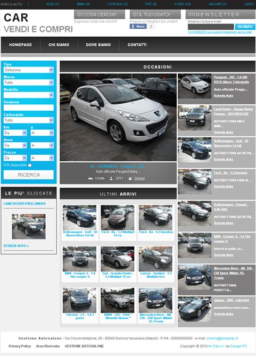This screenshot has height=356, width=256.
Task: Click Scheda Auto under Ford Ka 1.2 benzina
Action: pos(224,186)
